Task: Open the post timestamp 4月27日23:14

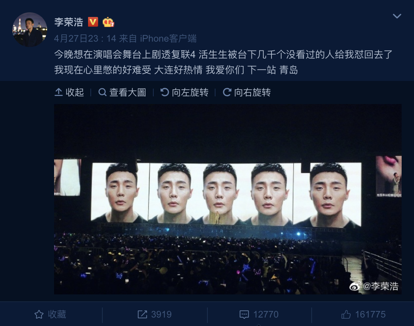Action: coord(85,39)
